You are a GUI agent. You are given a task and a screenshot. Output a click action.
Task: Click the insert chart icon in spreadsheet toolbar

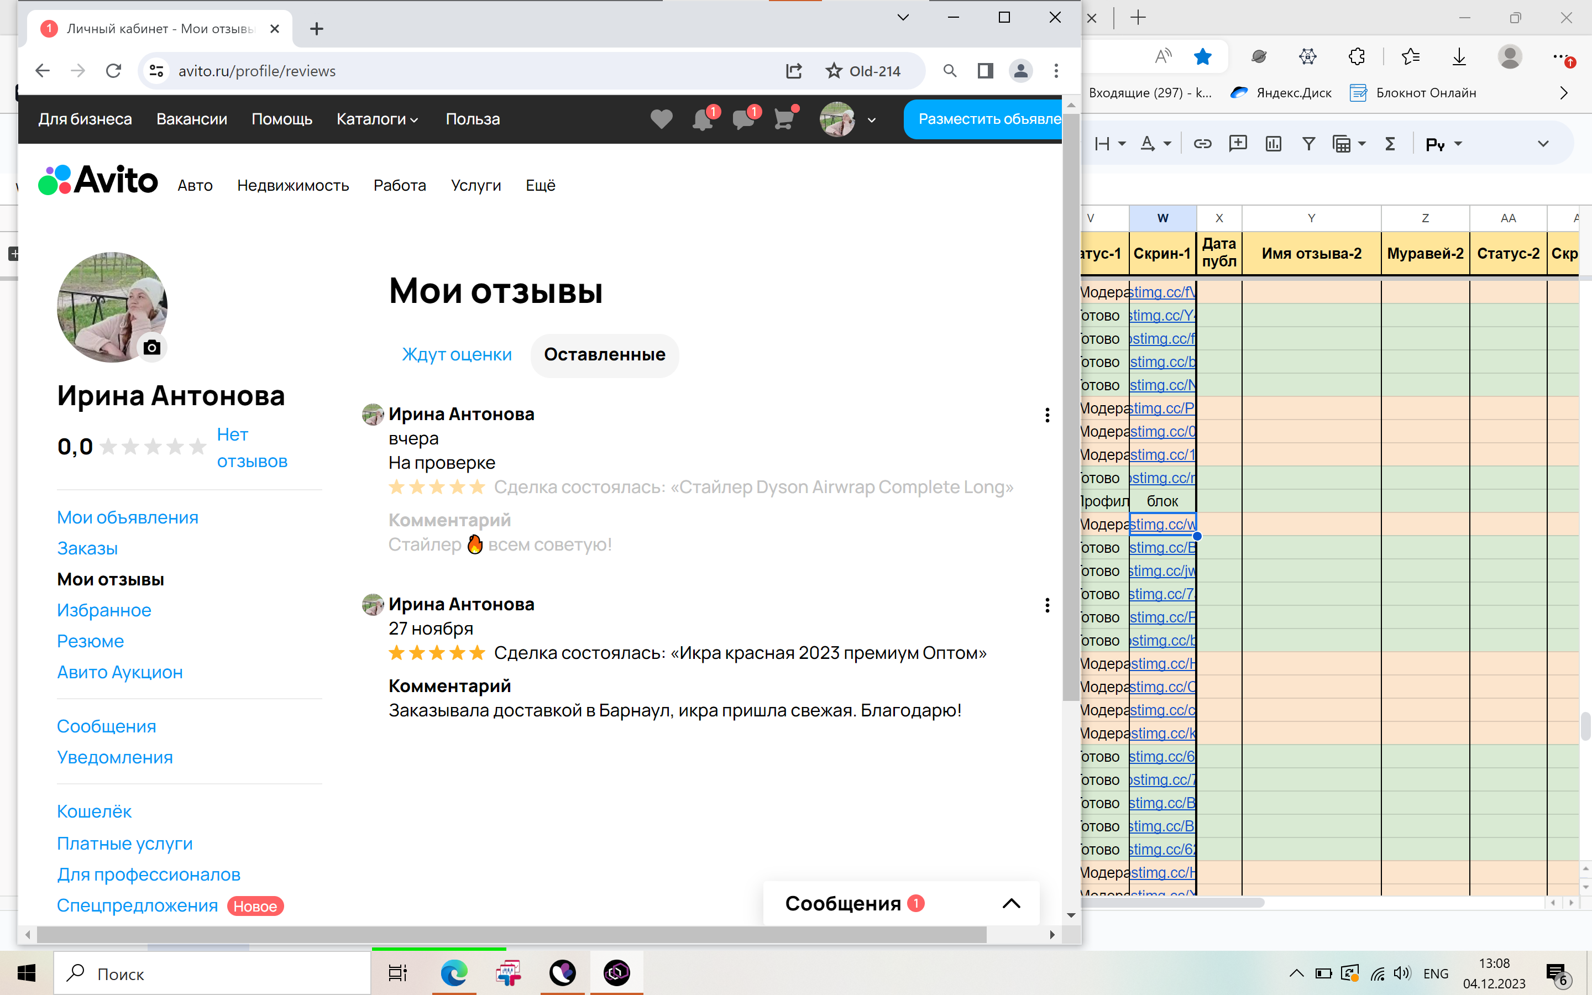click(1273, 144)
